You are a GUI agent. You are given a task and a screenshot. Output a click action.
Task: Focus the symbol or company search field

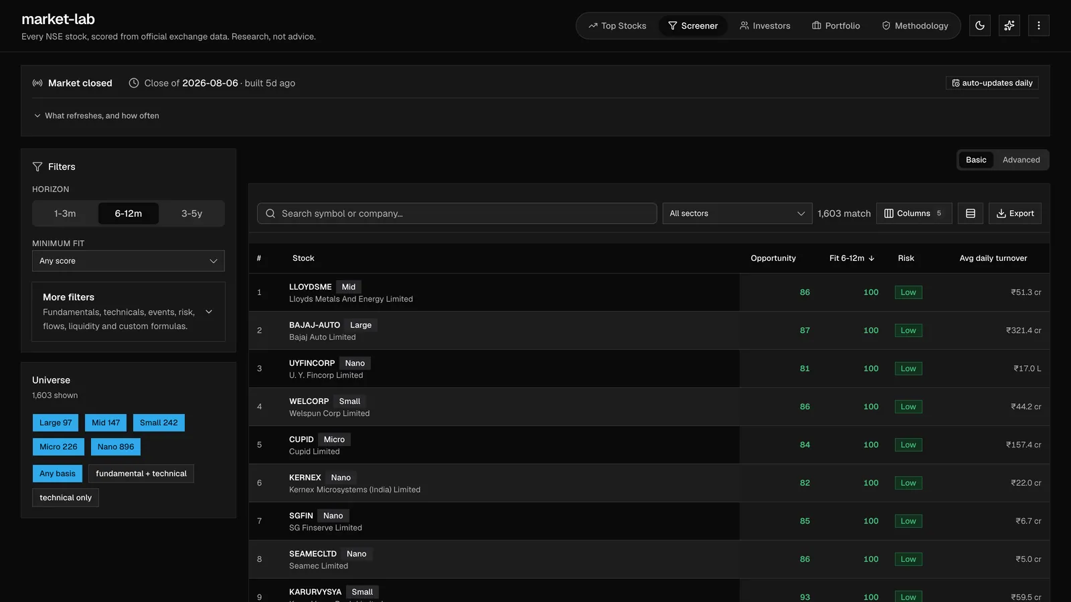[457, 213]
